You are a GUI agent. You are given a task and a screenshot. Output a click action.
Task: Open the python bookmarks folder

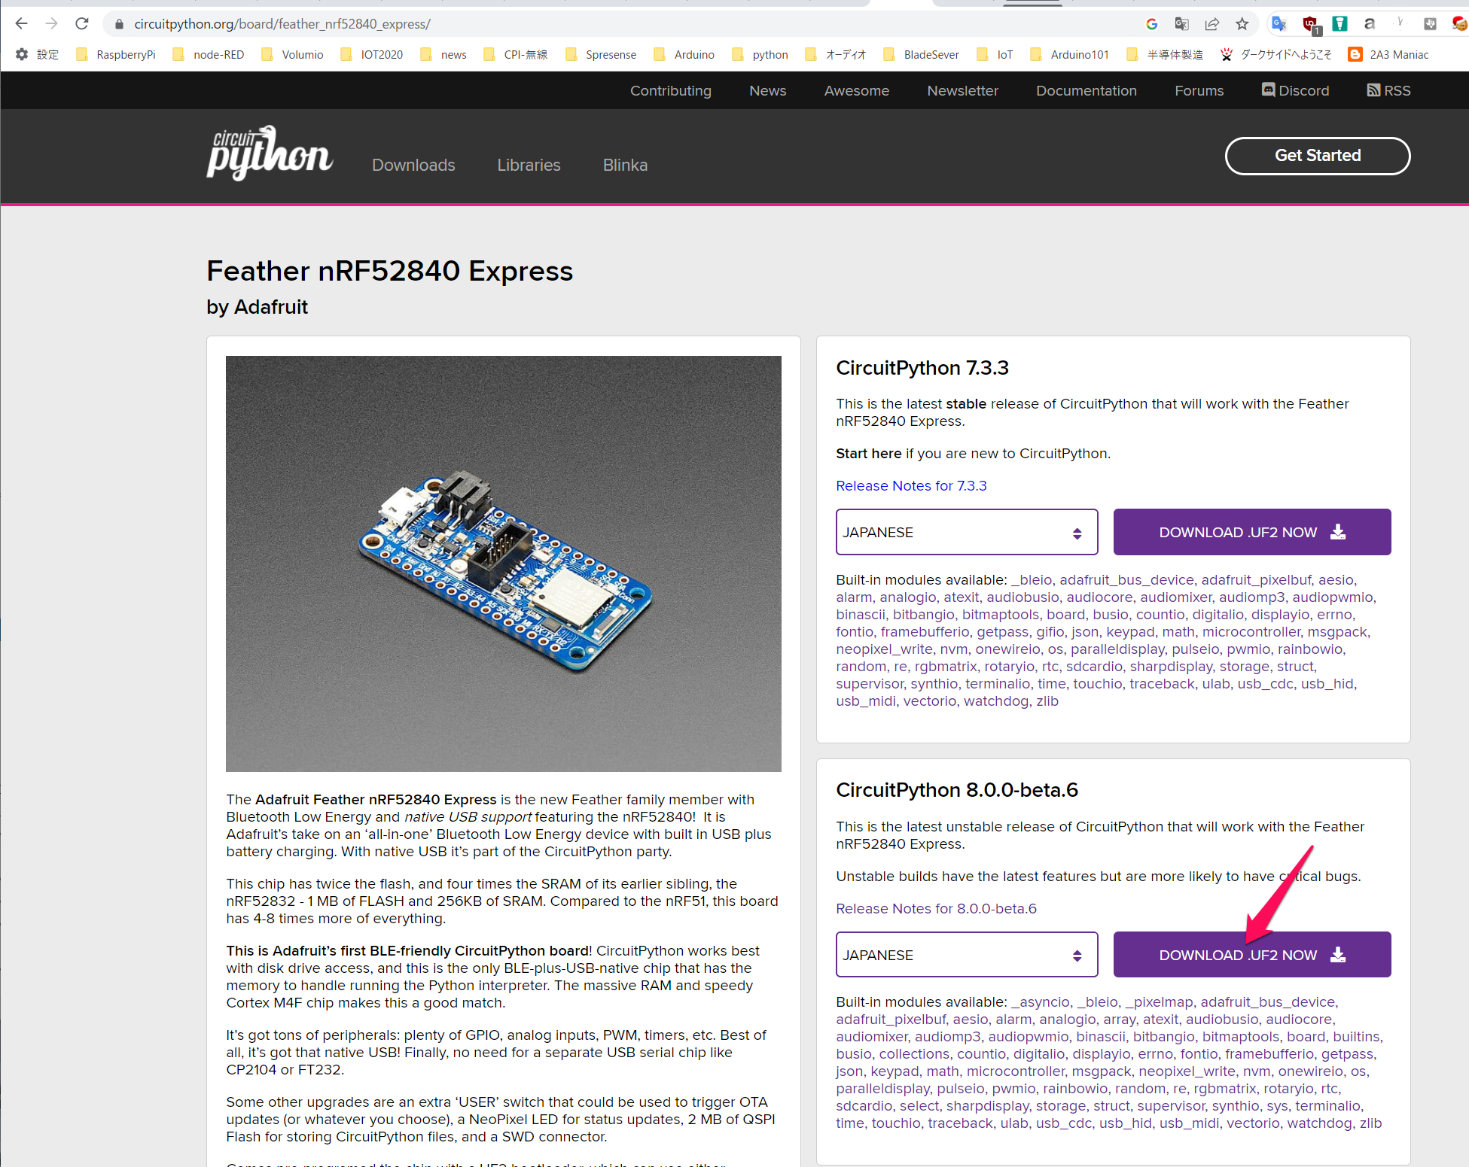point(760,55)
